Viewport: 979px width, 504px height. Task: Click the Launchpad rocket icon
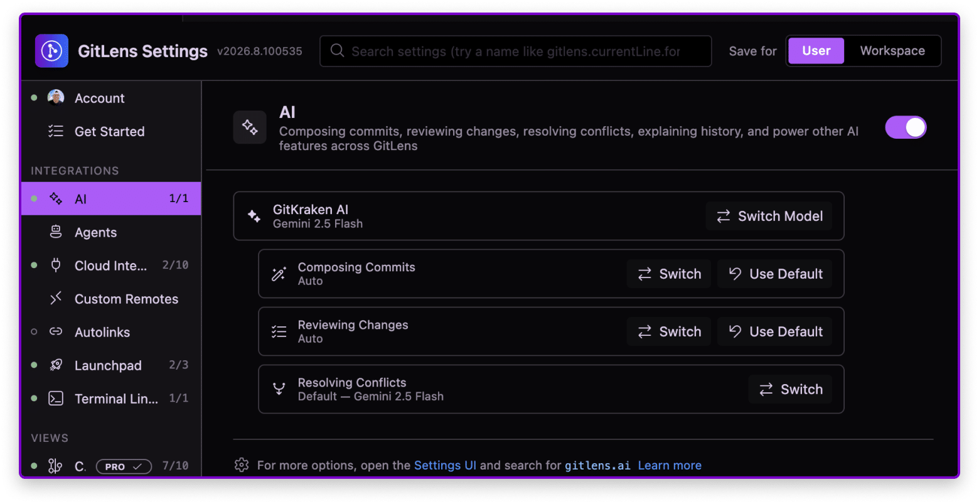click(56, 365)
